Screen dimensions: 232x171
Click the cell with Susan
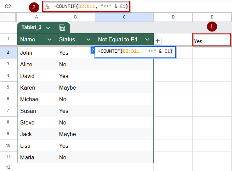click(x=37, y=111)
